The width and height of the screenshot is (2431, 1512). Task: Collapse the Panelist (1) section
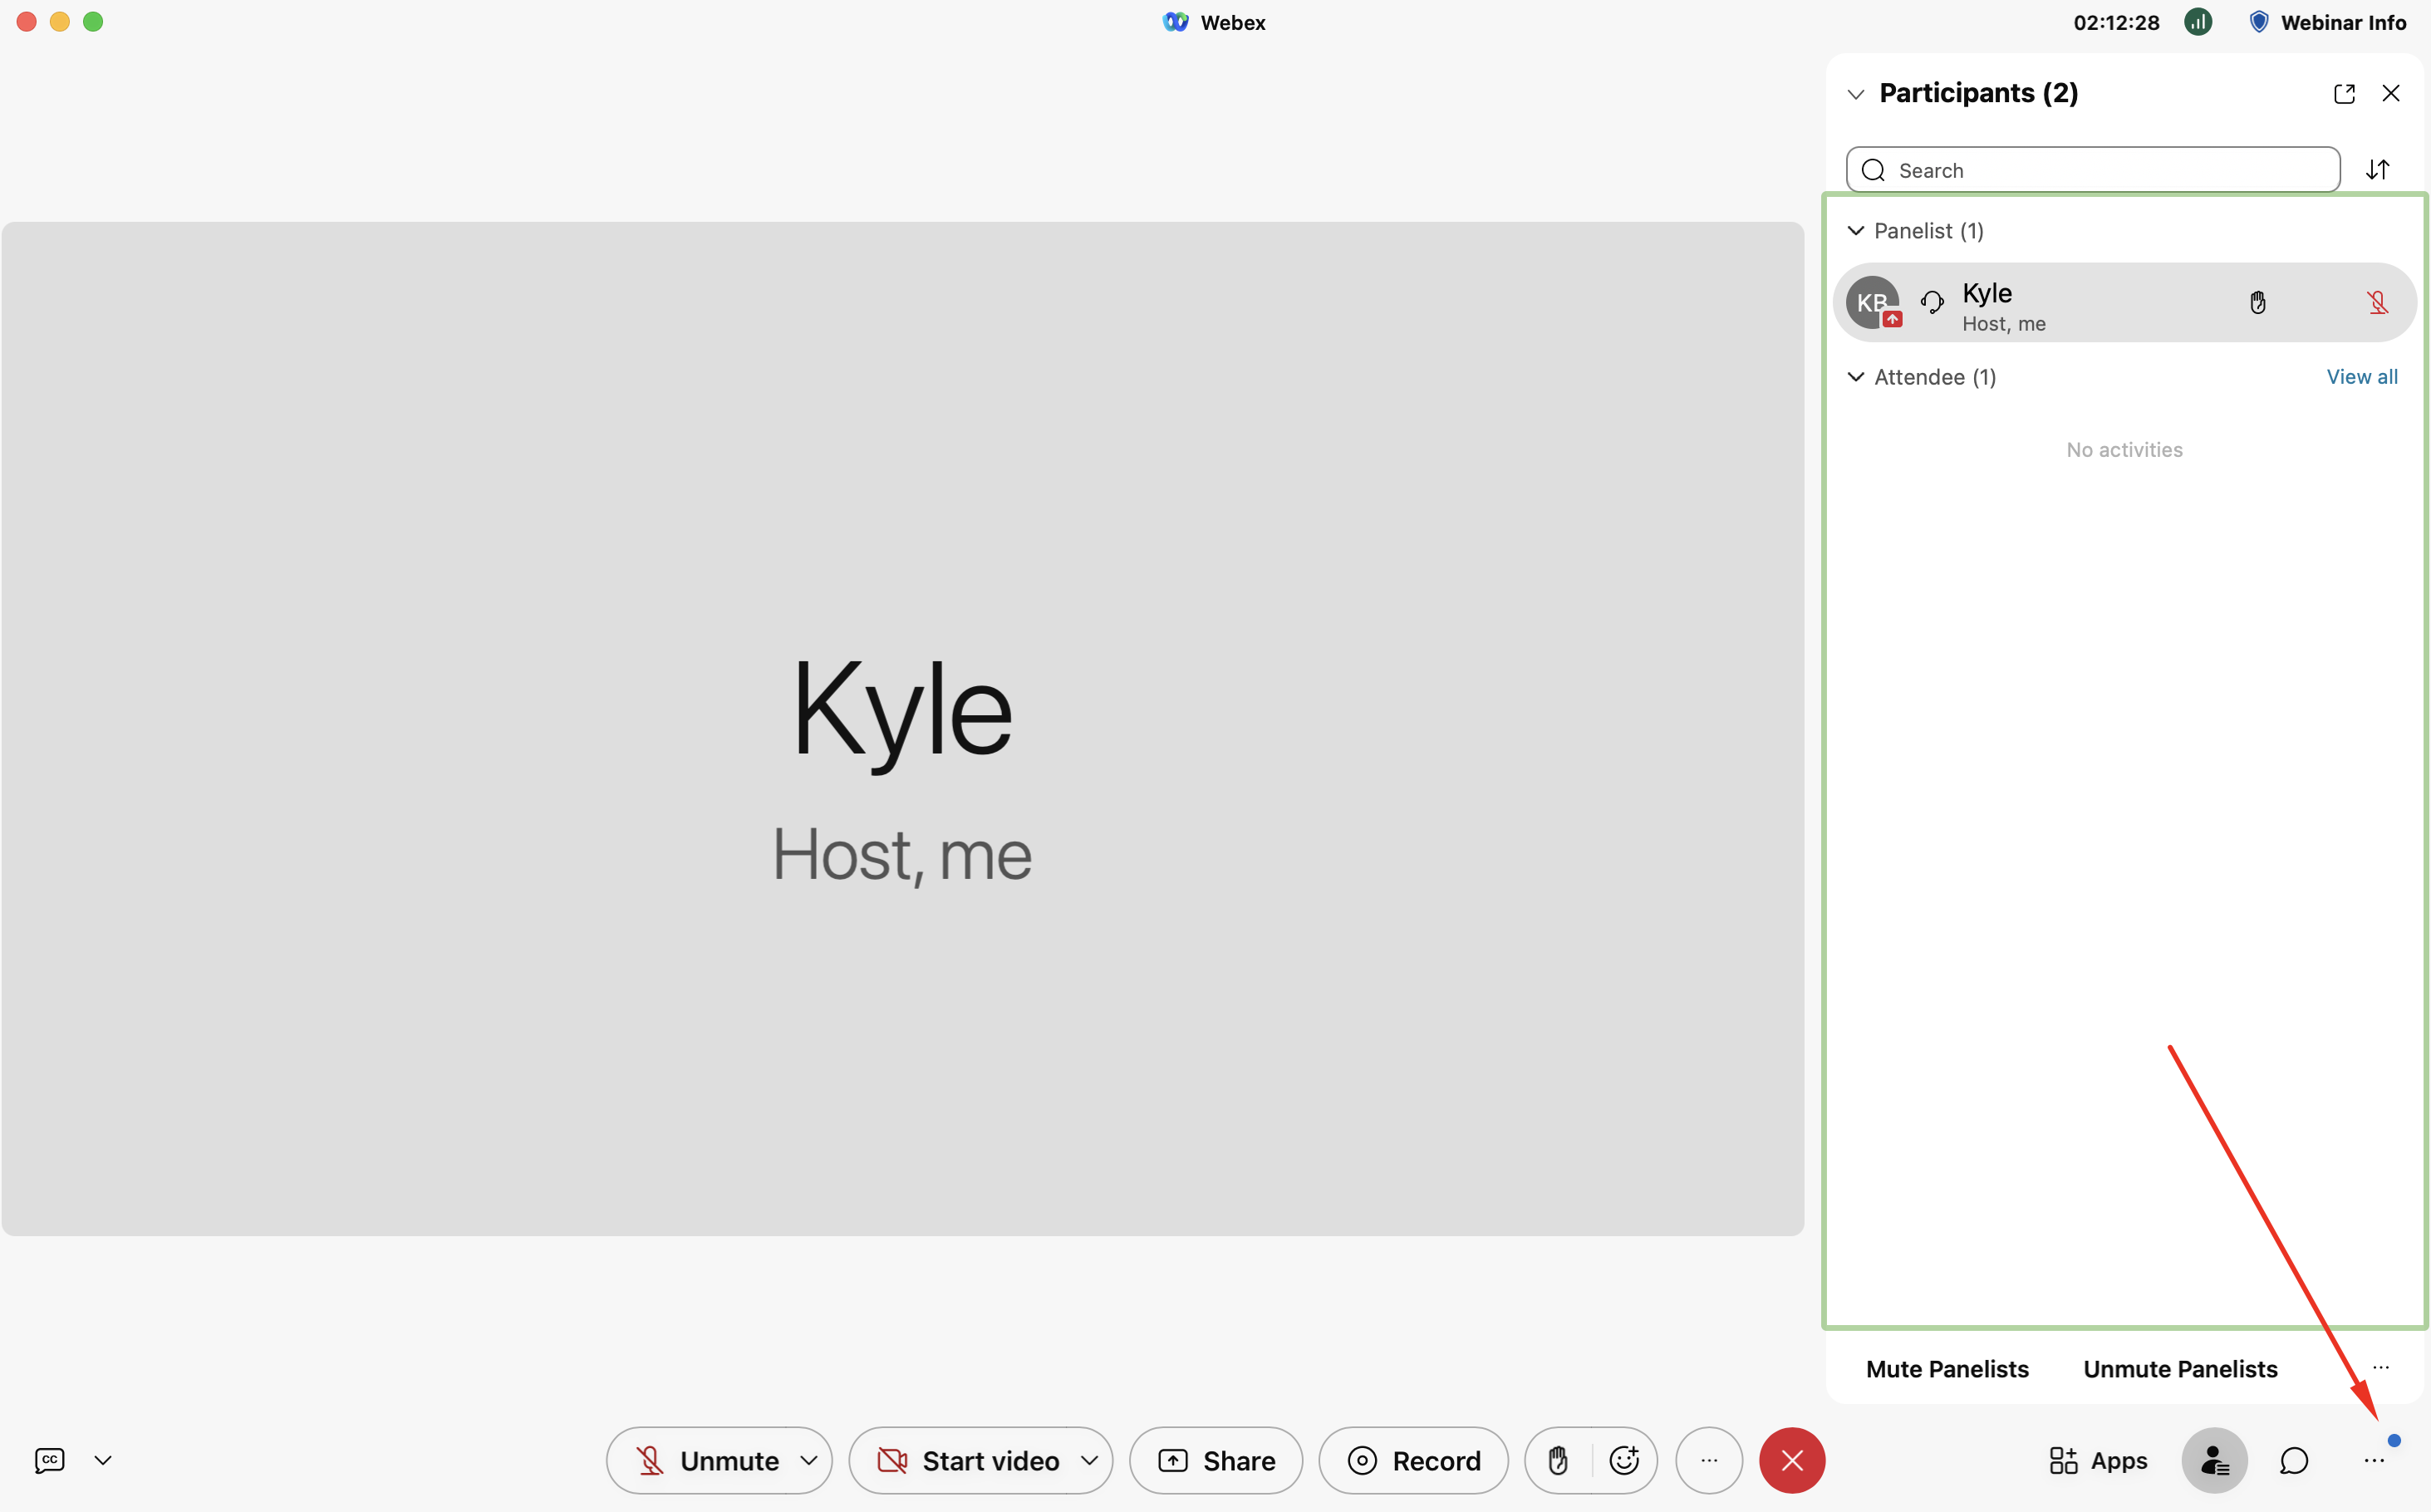pos(1856,231)
